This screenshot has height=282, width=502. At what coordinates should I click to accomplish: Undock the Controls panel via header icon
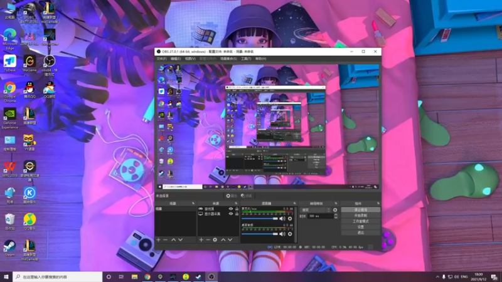pyautogui.click(x=378, y=203)
